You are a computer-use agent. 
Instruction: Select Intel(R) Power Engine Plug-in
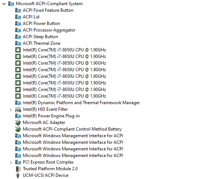click(x=51, y=116)
